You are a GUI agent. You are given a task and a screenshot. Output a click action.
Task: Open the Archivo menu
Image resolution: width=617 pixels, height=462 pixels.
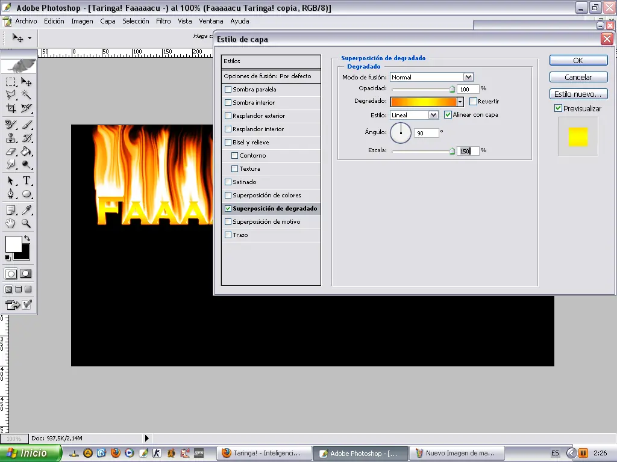pyautogui.click(x=26, y=21)
